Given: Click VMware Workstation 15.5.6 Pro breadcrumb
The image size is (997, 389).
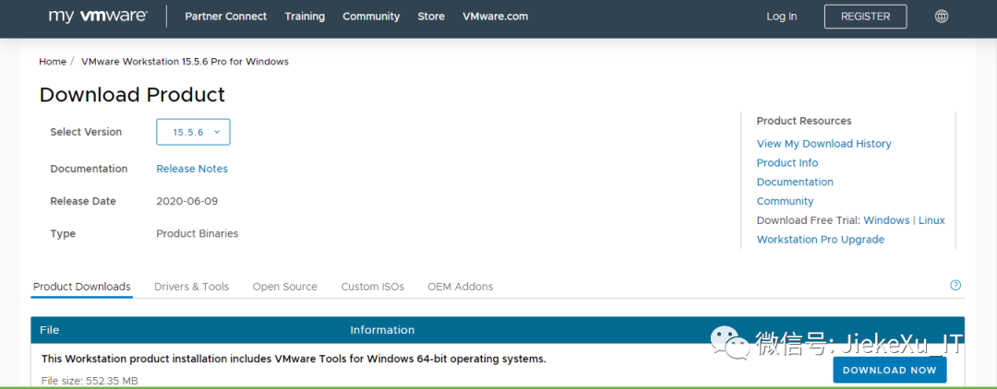Looking at the screenshot, I should pos(185,62).
